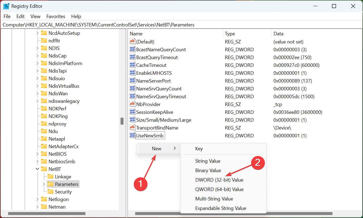Click the NbProvider string value icon
This screenshot has height=218, width=363.
point(132,104)
